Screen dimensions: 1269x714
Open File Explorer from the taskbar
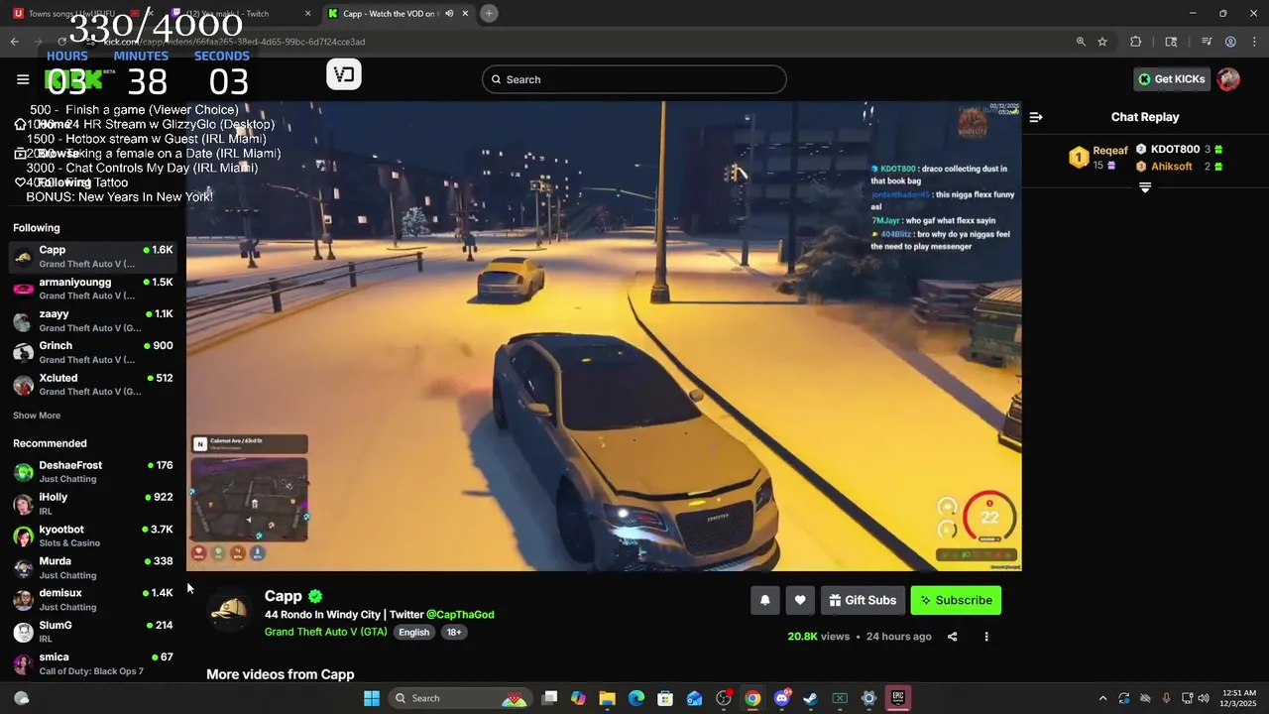click(x=608, y=698)
